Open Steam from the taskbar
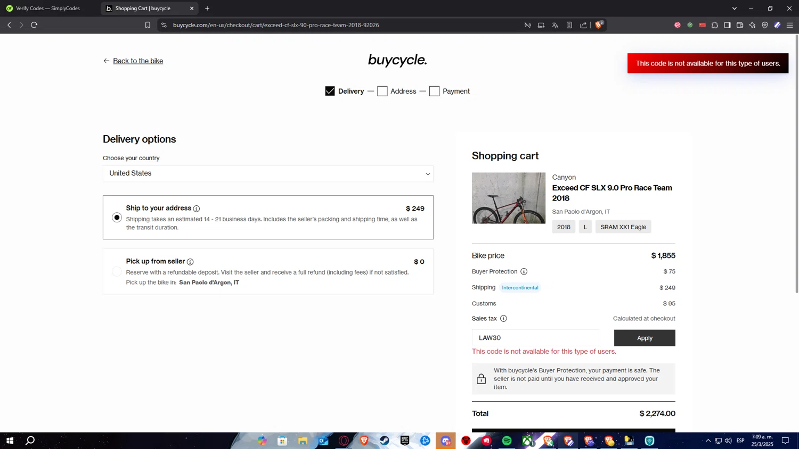Image resolution: width=799 pixels, height=449 pixels. pos(385,440)
